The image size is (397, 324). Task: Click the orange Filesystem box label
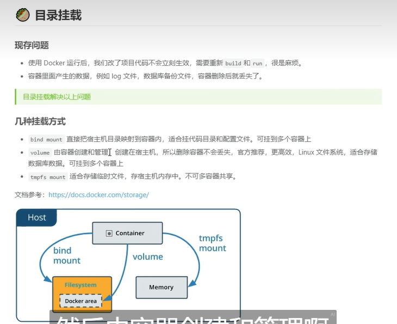80,285
